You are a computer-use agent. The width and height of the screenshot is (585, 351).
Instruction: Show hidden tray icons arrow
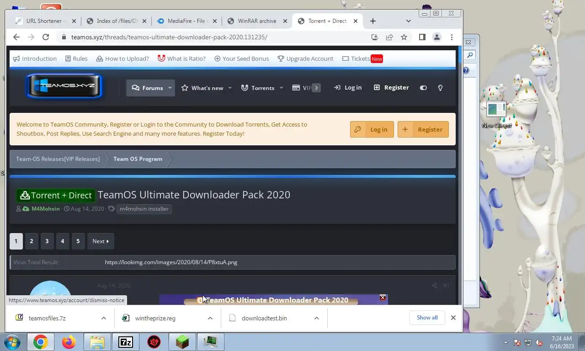tap(505, 342)
